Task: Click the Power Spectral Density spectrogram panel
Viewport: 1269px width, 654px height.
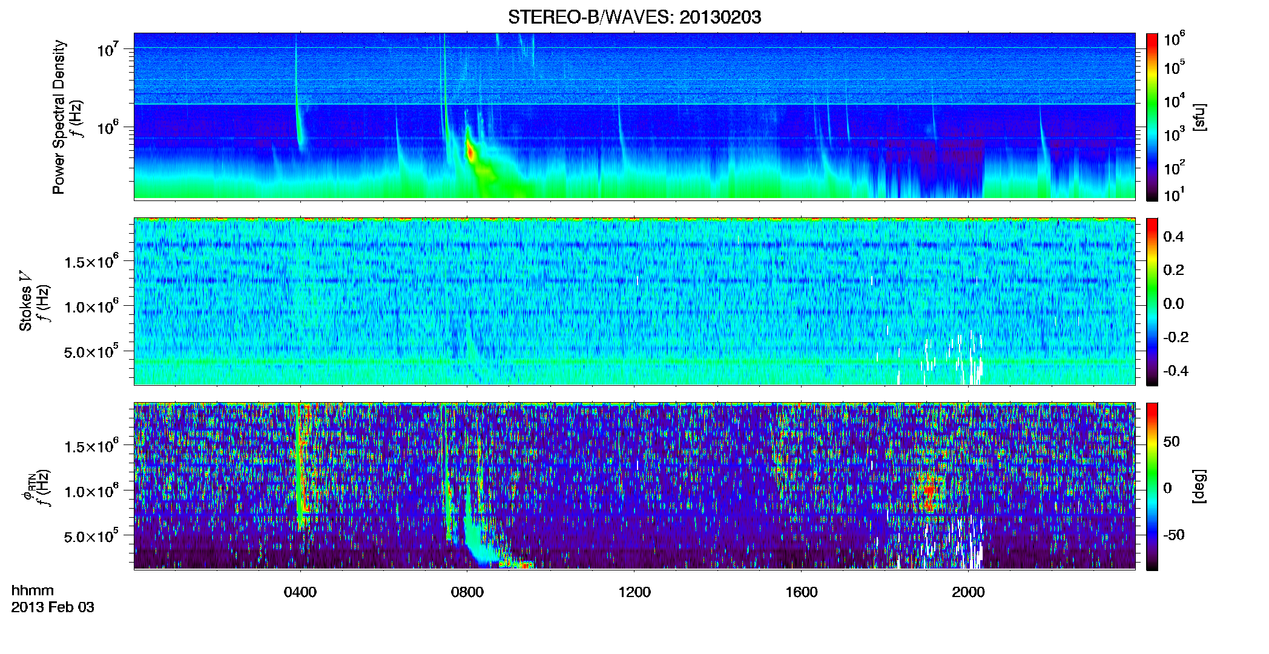Action: pyautogui.click(x=634, y=116)
